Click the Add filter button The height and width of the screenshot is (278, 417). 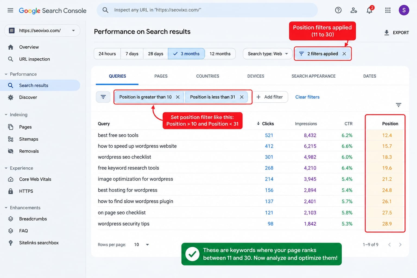coord(270,97)
